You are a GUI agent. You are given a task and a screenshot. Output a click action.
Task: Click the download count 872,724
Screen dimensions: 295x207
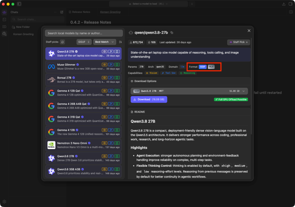point(136,42)
